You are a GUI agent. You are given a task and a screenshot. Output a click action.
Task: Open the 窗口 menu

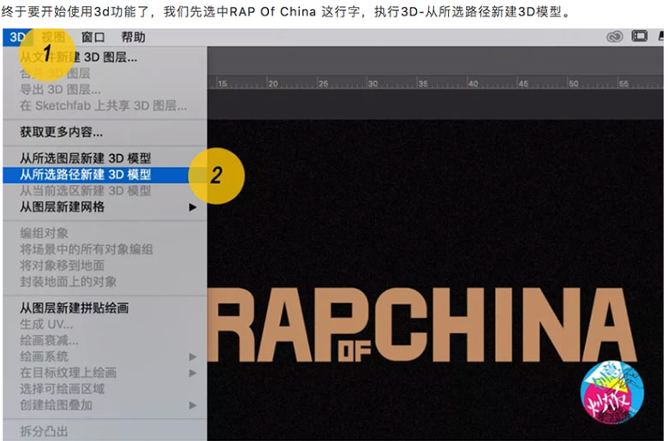click(92, 38)
